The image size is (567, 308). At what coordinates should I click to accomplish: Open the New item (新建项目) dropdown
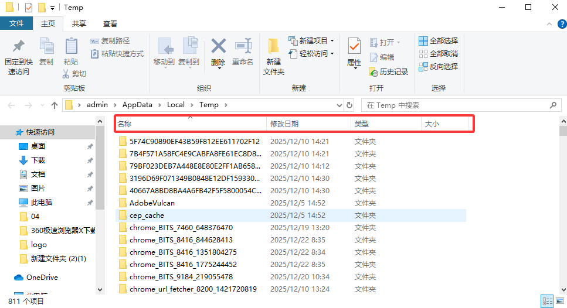[x=311, y=41]
